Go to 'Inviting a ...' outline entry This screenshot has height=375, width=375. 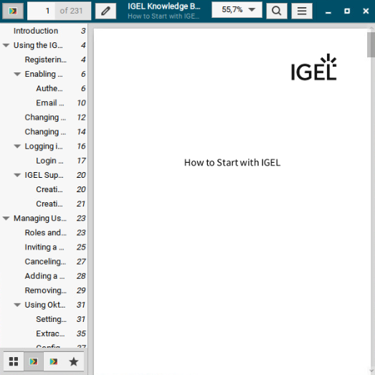(44, 247)
